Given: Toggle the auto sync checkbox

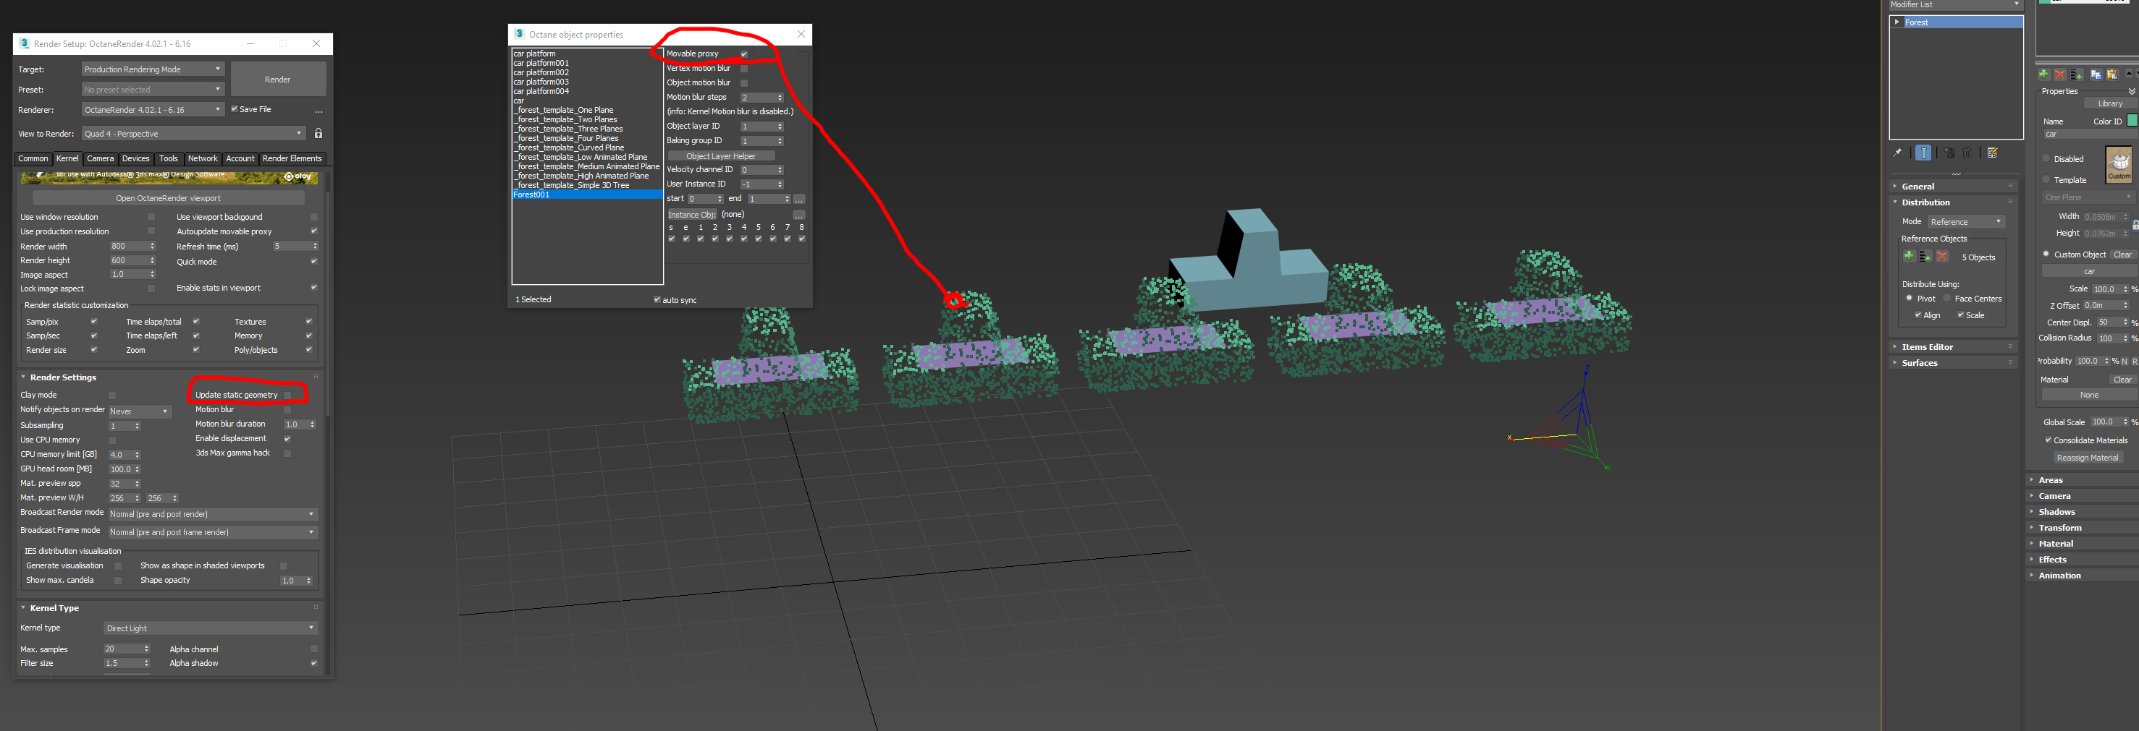Looking at the screenshot, I should pos(657,299).
